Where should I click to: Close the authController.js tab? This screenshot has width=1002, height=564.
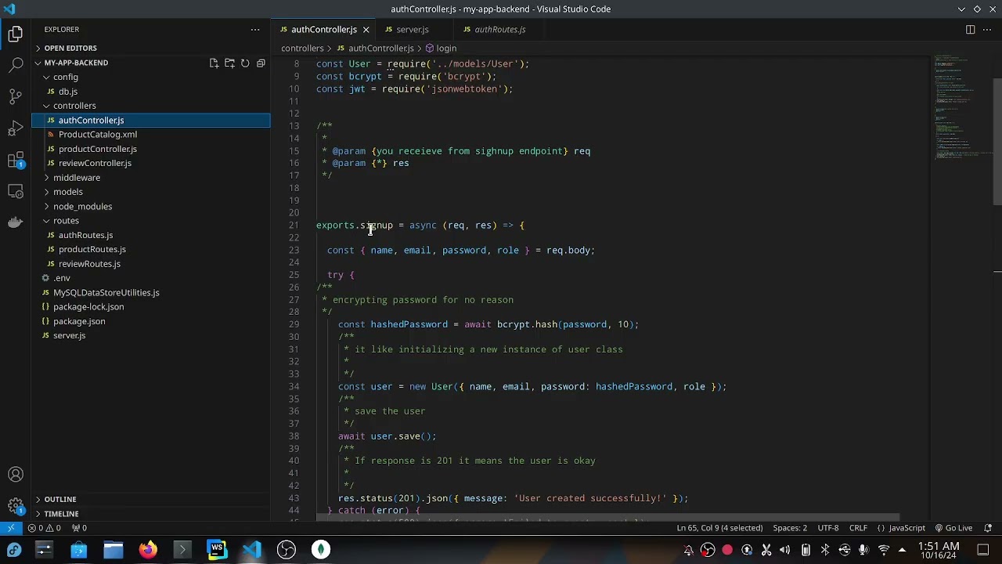point(366,30)
